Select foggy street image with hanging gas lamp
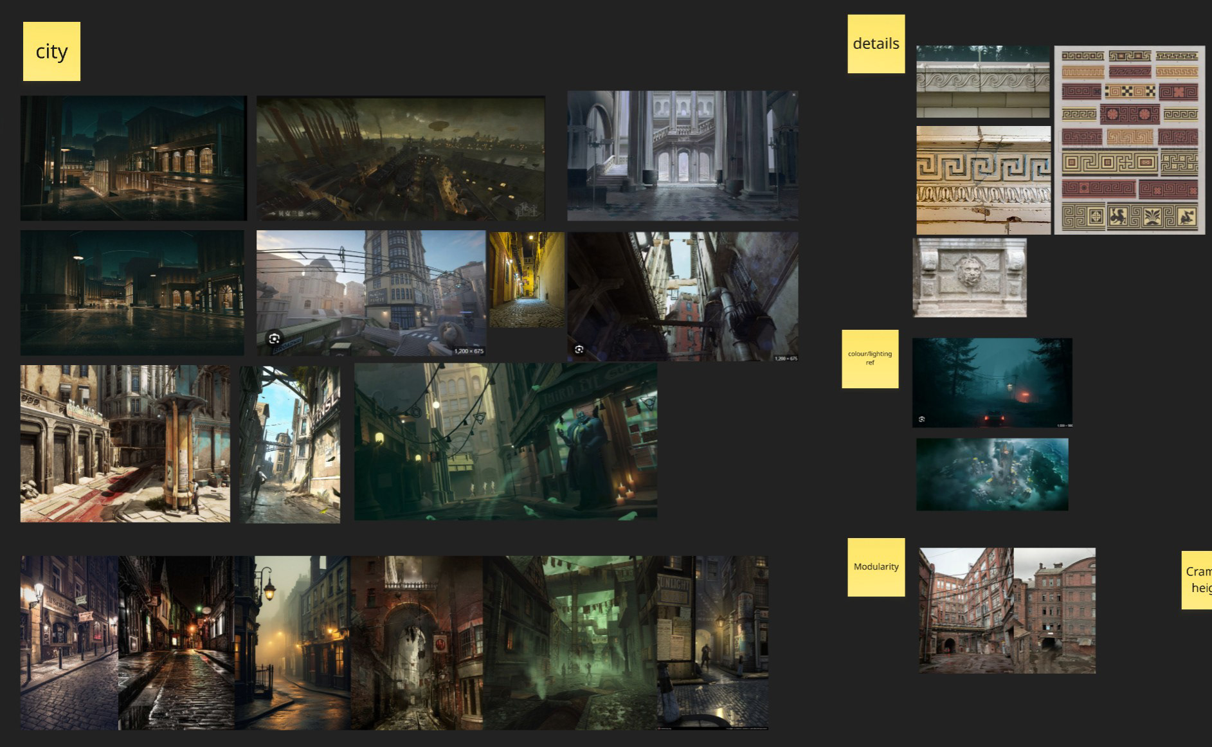1212x747 pixels. click(x=293, y=643)
